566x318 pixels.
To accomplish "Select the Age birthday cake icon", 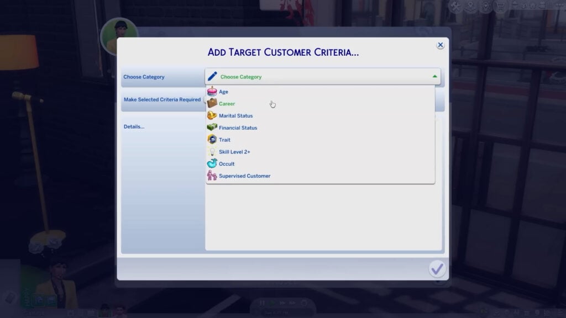I will click(212, 92).
